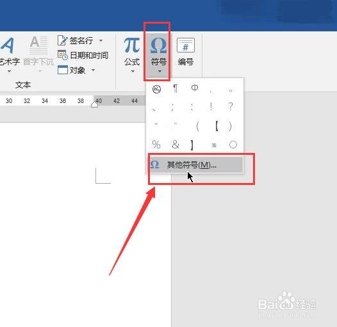This screenshot has width=337, height=327.
Task: Insert the Φ symbol
Action: (x=195, y=88)
